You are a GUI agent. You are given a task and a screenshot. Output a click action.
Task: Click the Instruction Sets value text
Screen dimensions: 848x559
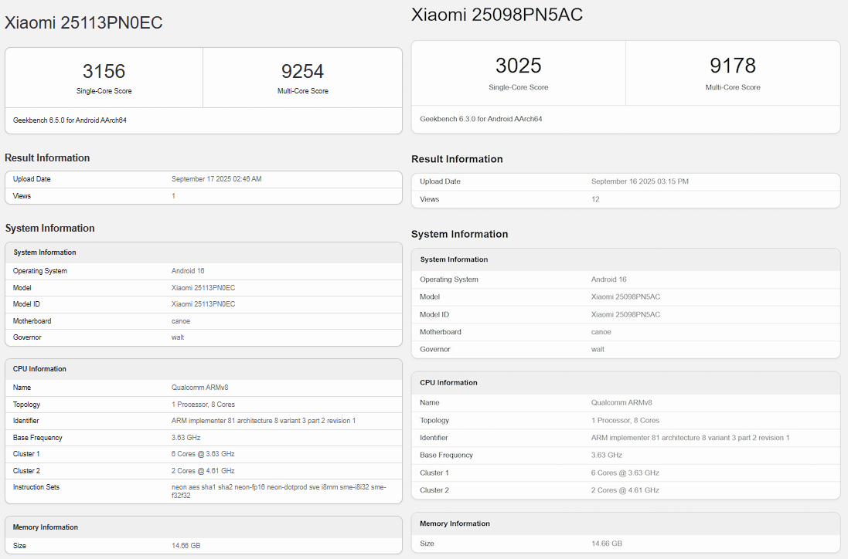point(278,491)
